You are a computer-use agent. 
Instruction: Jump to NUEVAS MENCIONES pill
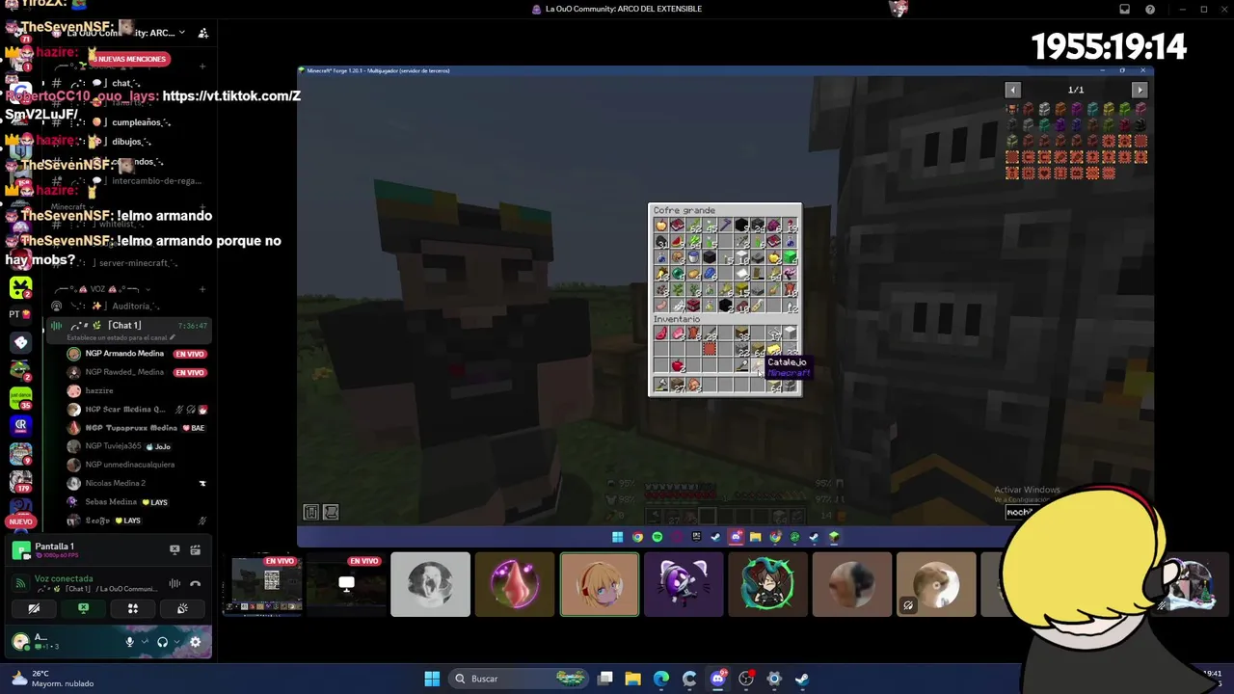130,59
